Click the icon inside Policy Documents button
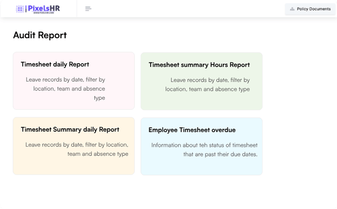The image size is (337, 209). (292, 9)
